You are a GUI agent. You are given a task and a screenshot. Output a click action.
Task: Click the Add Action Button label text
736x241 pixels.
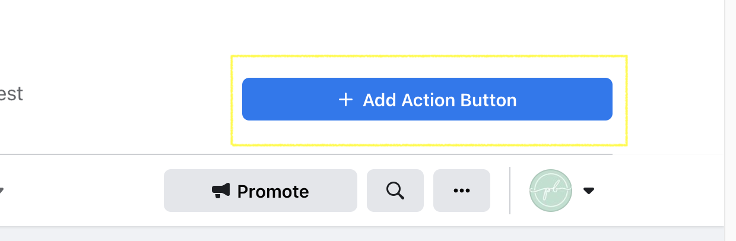(440, 100)
